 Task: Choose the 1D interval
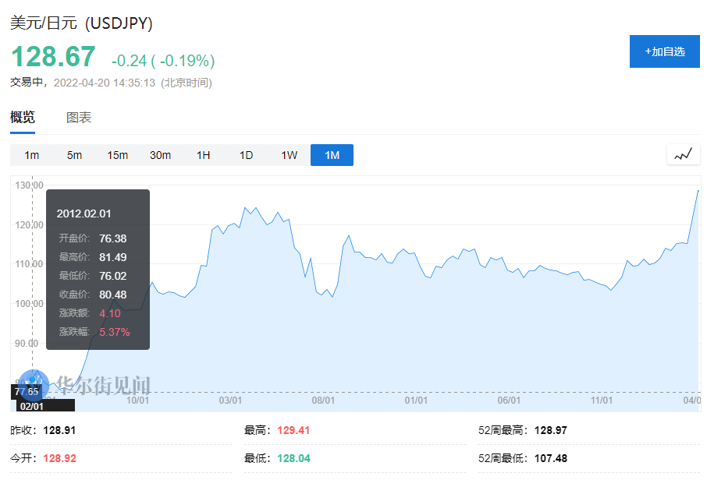click(247, 155)
